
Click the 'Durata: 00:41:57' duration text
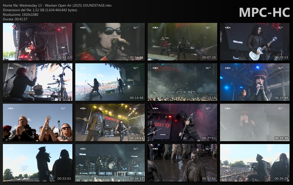[x=15, y=19]
